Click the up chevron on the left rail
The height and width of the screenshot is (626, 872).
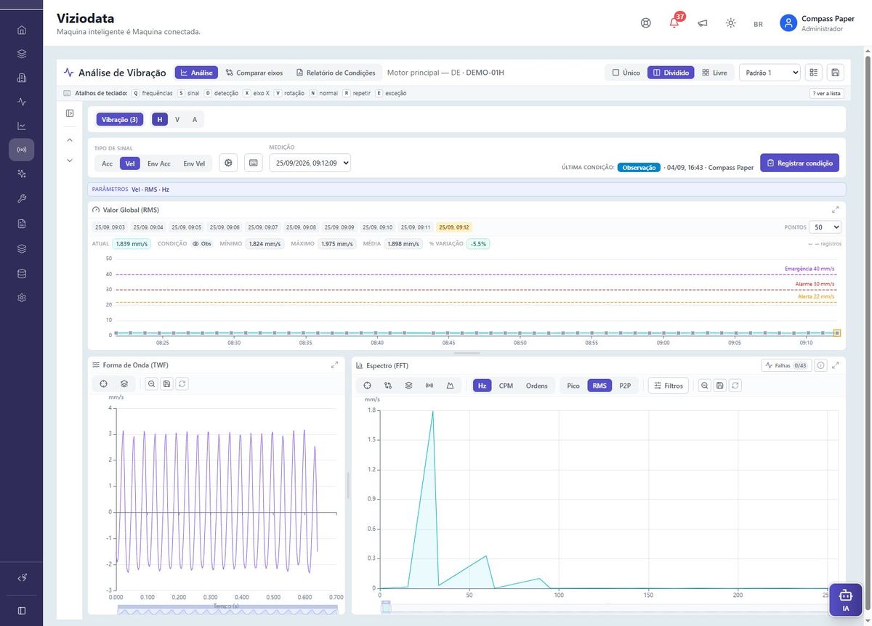click(x=70, y=139)
